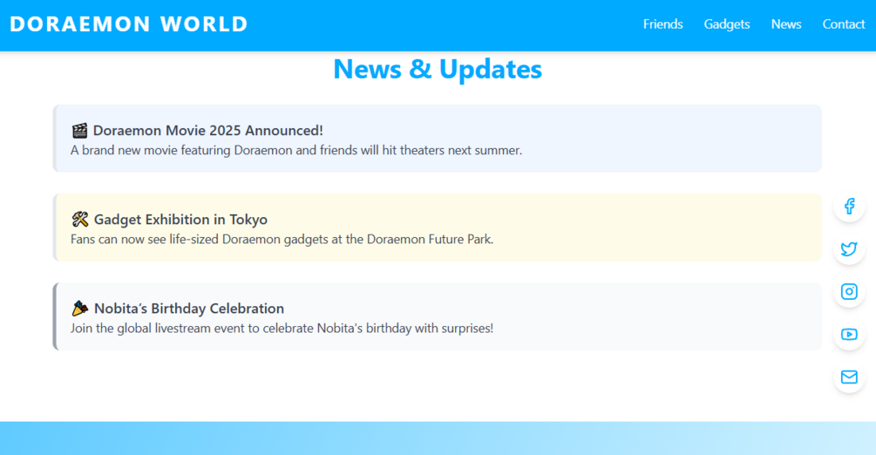The height and width of the screenshot is (455, 876).
Task: Click the life-sized gadgets description text
Action: point(282,239)
